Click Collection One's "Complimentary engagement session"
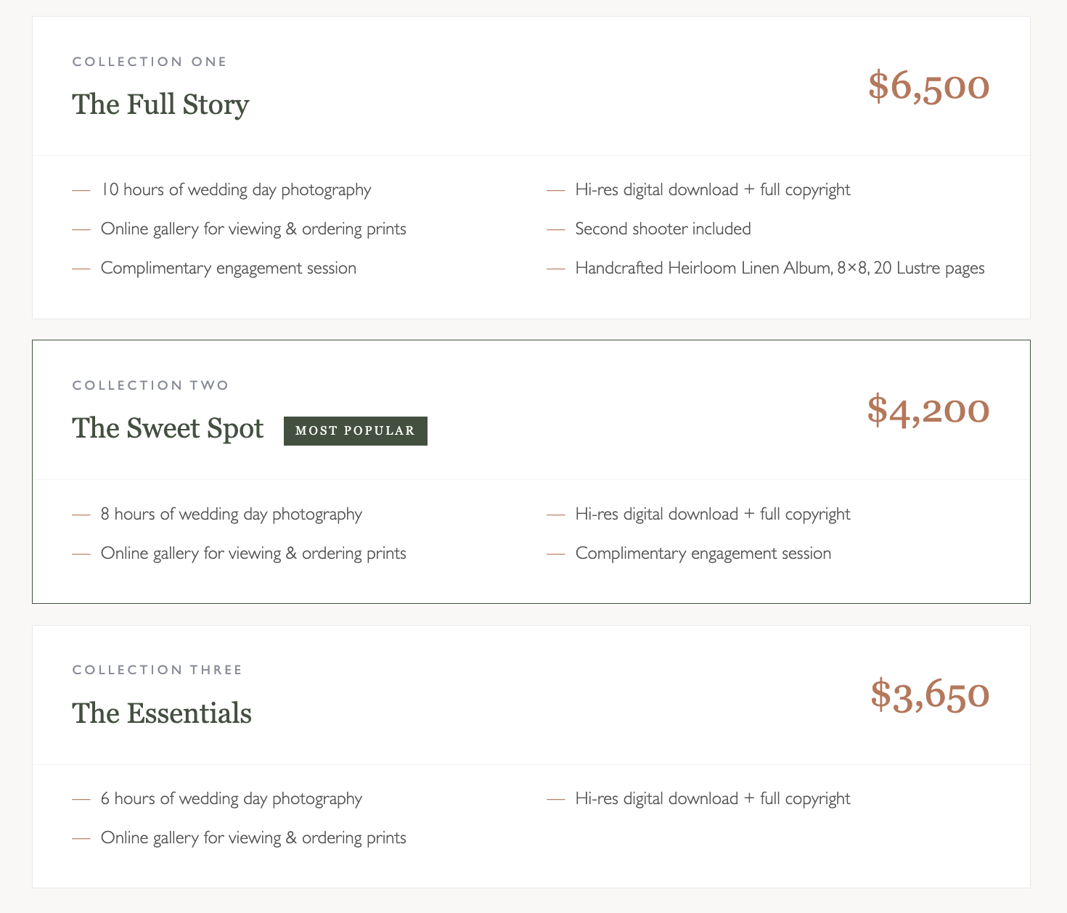 (x=229, y=269)
